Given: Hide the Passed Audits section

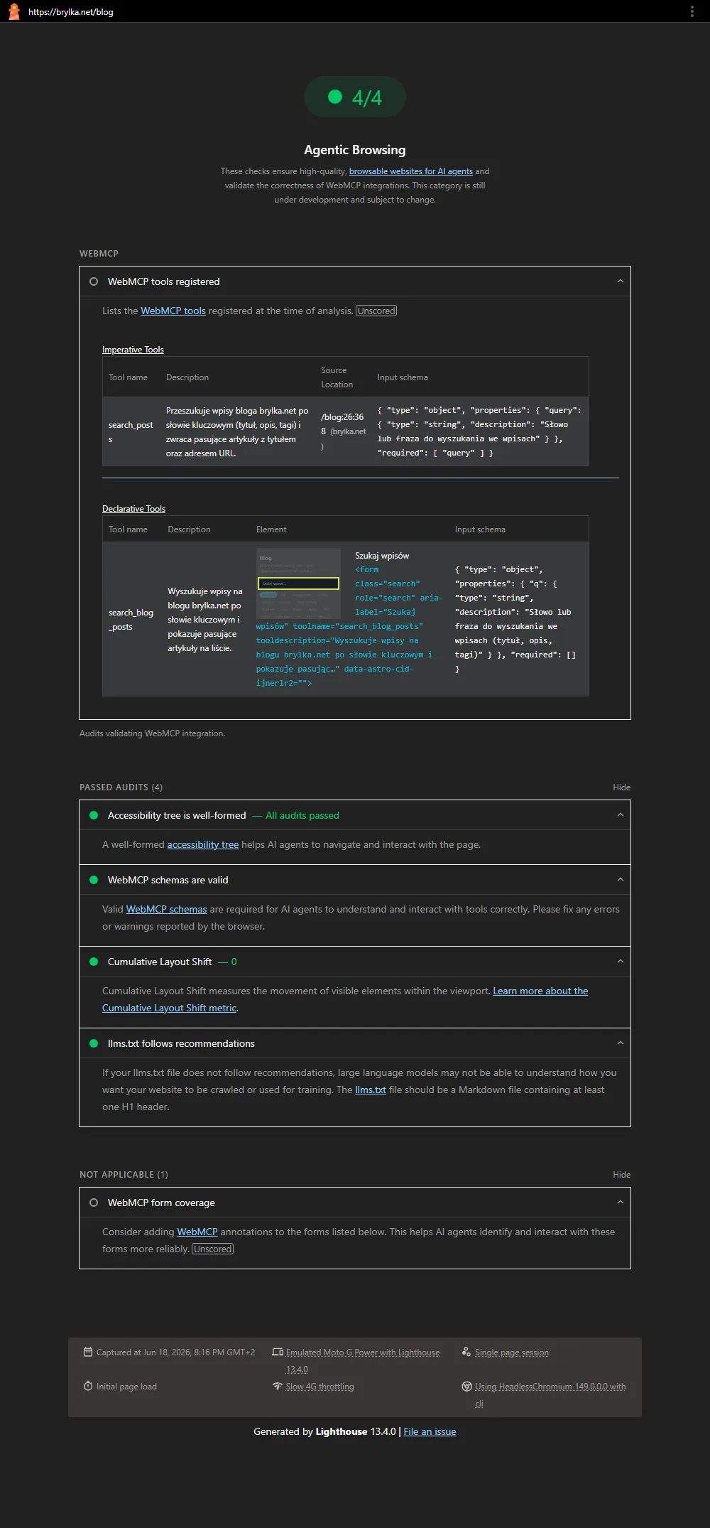Looking at the screenshot, I should pyautogui.click(x=621, y=787).
